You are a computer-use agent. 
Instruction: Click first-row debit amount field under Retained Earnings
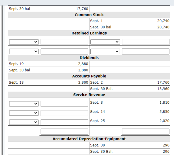tap(64, 42)
